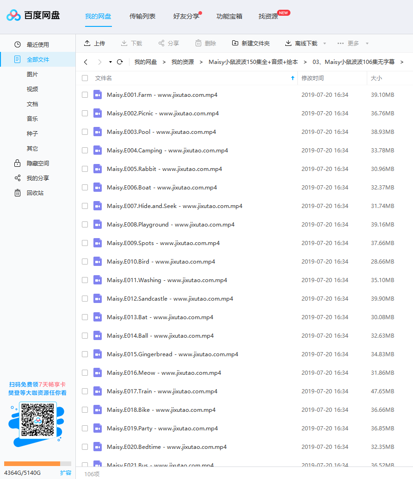Screen dimensions: 413x479
Task: Check the box for Maisy.E006.Boat
Action: [85, 187]
